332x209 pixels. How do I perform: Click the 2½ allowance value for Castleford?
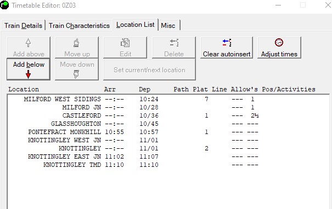coord(255,115)
